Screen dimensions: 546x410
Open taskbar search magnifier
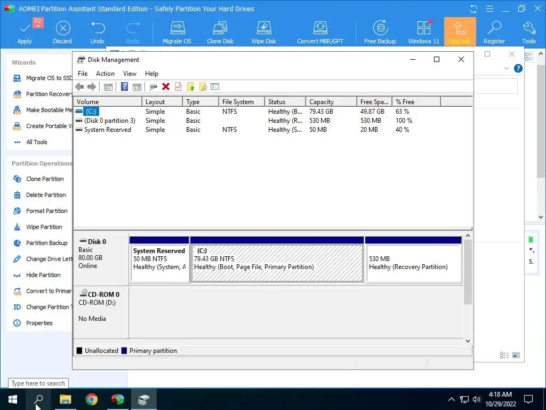(x=38, y=399)
